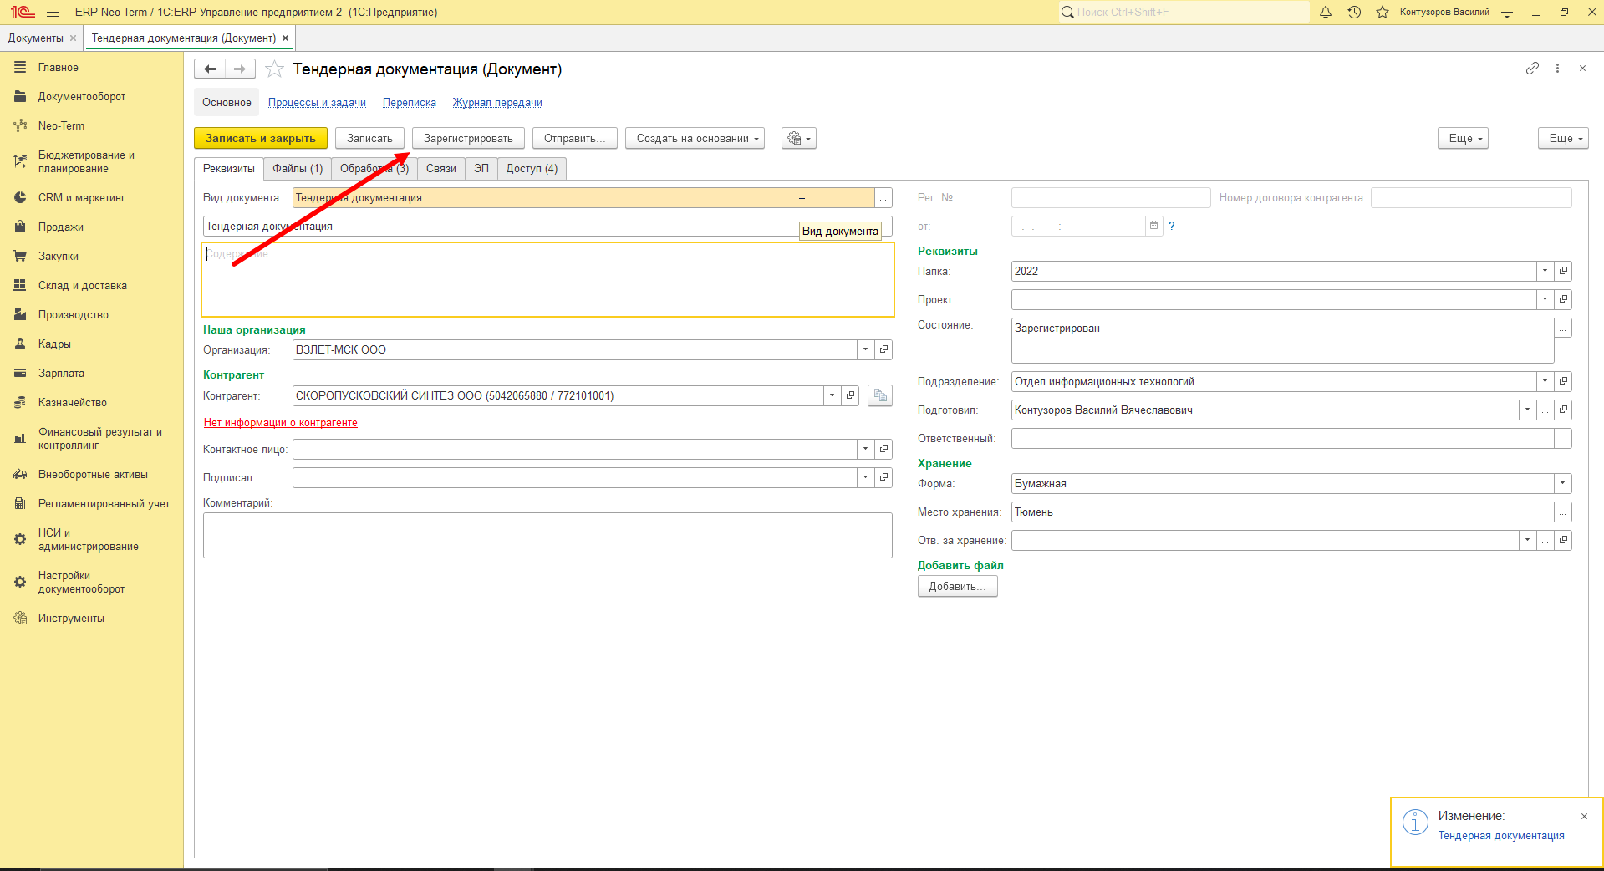Go back with left arrow
1604x871 pixels.
[210, 69]
